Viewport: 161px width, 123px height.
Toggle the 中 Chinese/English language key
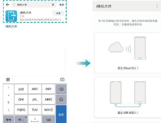coord(21,119)
